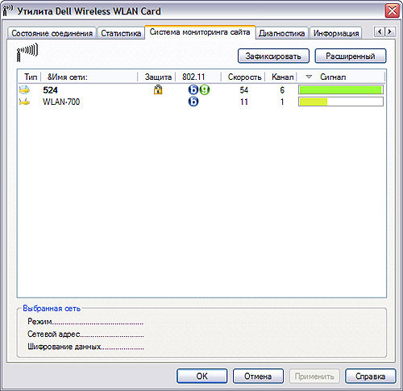Click the green signal bar for 524
This screenshot has width=403, height=391.
coord(340,90)
